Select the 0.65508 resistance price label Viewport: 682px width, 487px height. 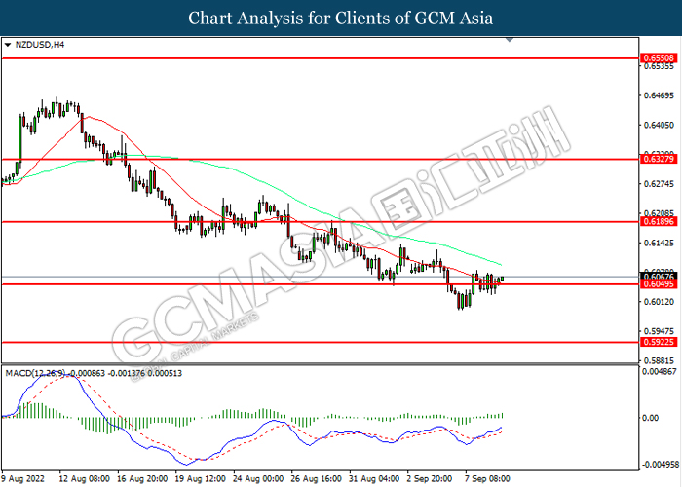(x=659, y=57)
